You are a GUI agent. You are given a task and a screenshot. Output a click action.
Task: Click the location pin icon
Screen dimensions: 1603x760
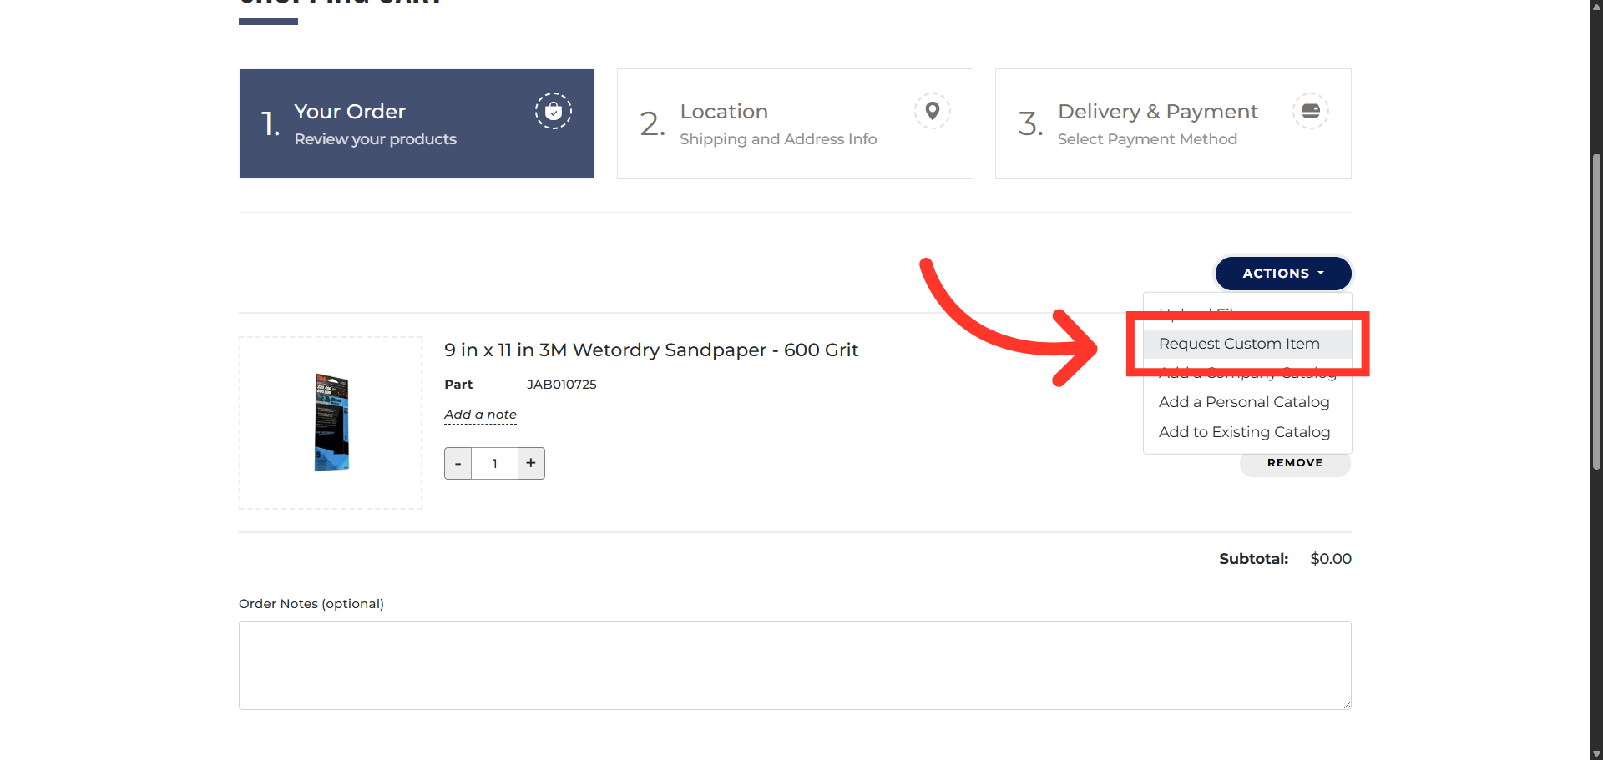(x=933, y=111)
